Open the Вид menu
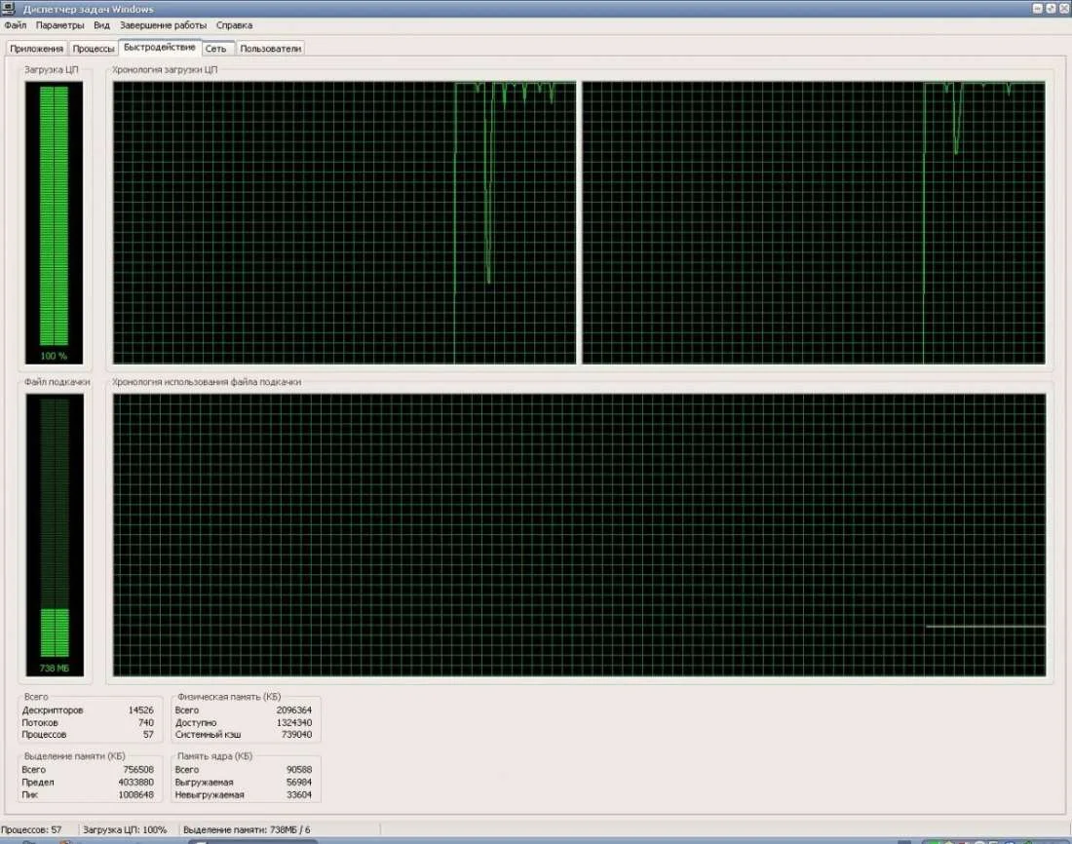1072x844 pixels. 101,25
